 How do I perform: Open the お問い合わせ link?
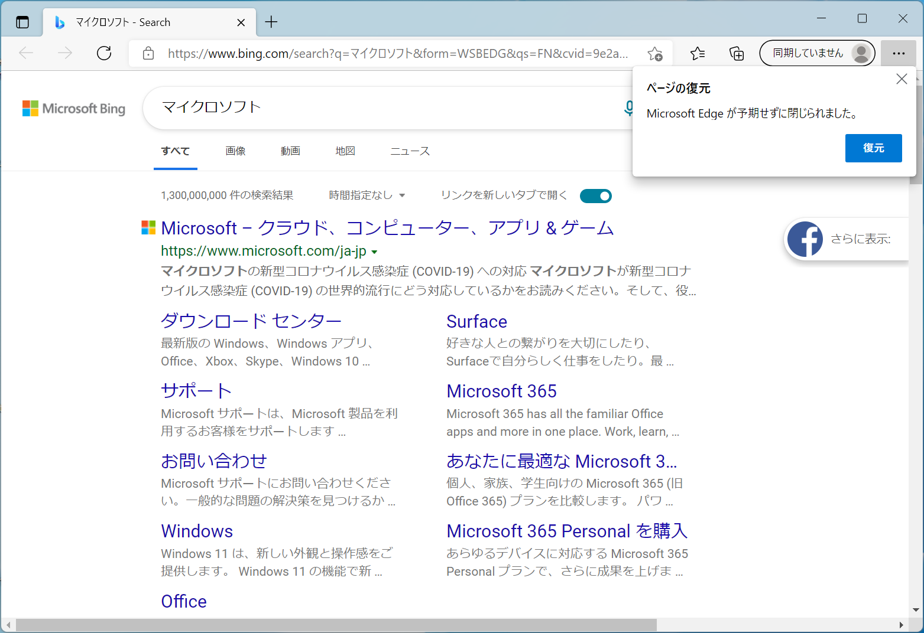point(214,461)
